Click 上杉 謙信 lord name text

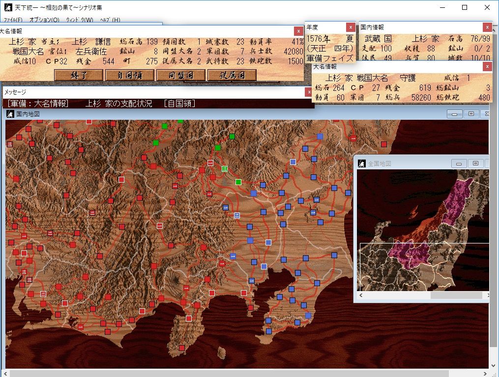point(91,42)
